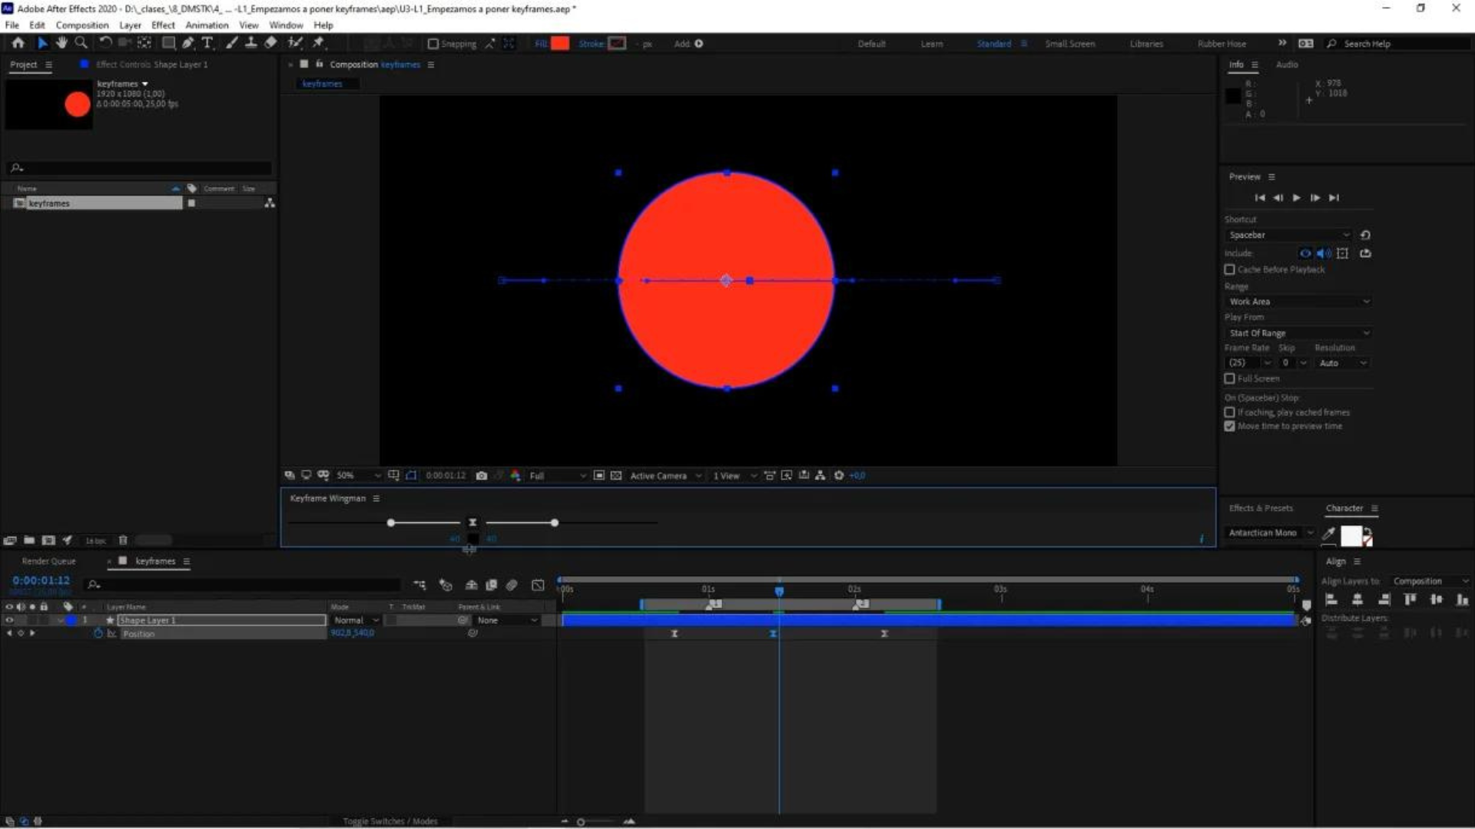Uncheck Move time to preview time
This screenshot has height=829, width=1475.
pyautogui.click(x=1229, y=426)
